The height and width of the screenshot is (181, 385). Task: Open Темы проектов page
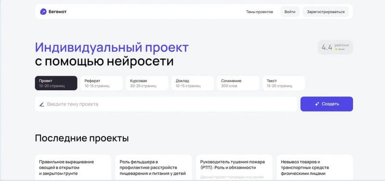[259, 12]
